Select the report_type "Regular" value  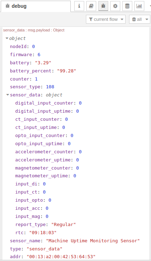coord(64,224)
